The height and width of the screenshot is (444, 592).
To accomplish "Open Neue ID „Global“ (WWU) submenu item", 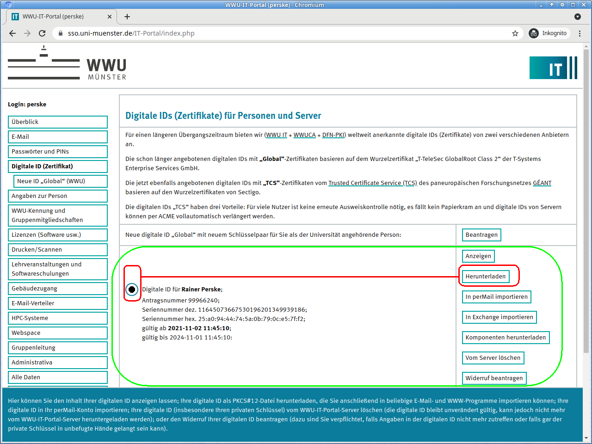I will [60, 181].
